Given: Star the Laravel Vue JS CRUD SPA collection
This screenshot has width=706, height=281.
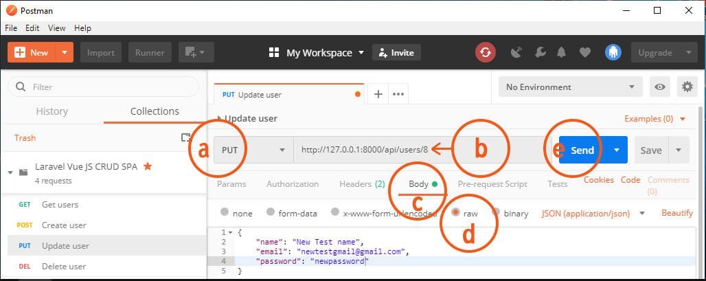Looking at the screenshot, I should point(147,167).
